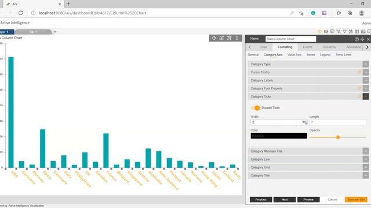Click the Name field containing Sales Column Chart

[x=290, y=39]
